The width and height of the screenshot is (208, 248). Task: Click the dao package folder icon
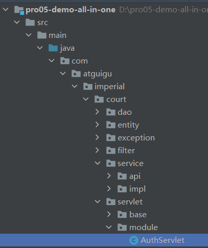coord(111,112)
